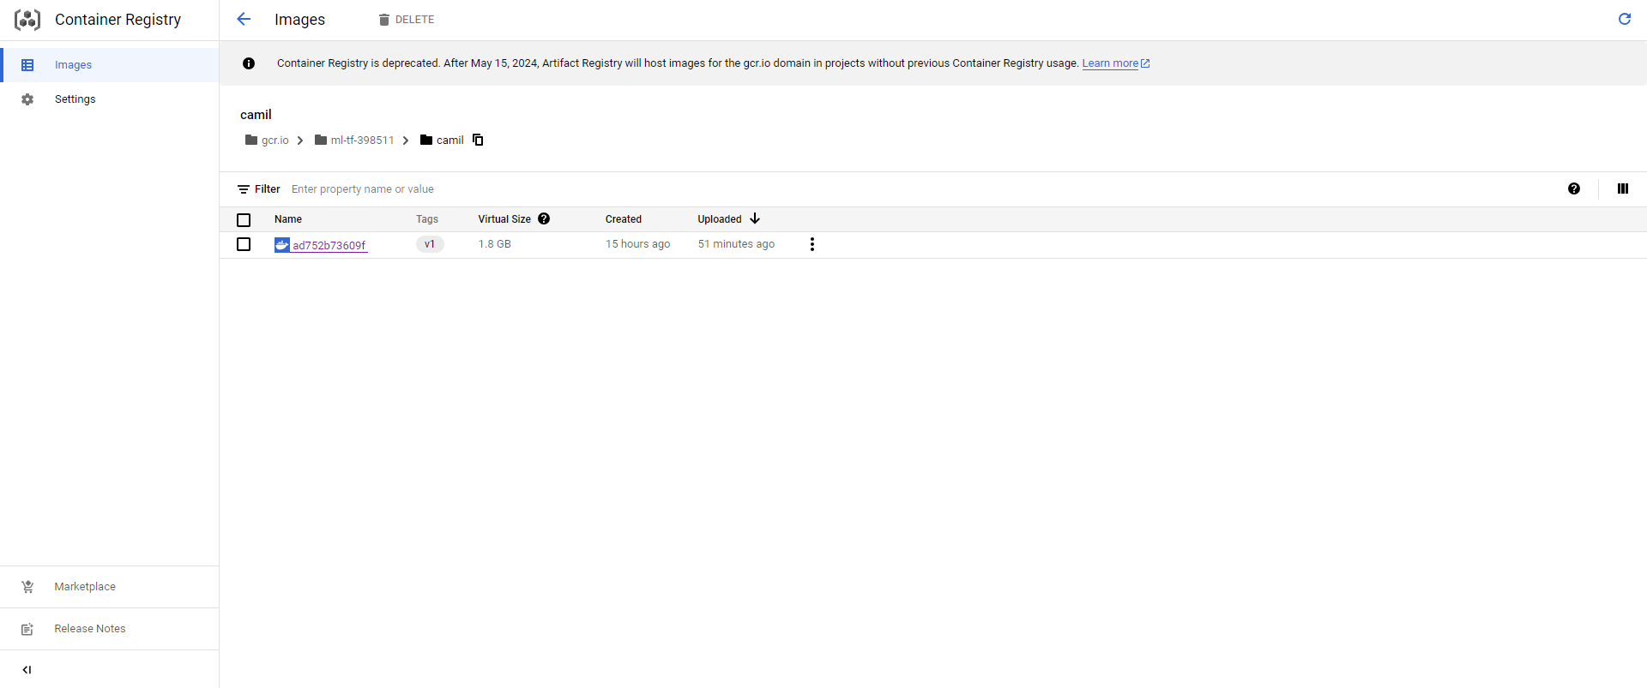Click the gcr.io folder icon

tap(251, 140)
